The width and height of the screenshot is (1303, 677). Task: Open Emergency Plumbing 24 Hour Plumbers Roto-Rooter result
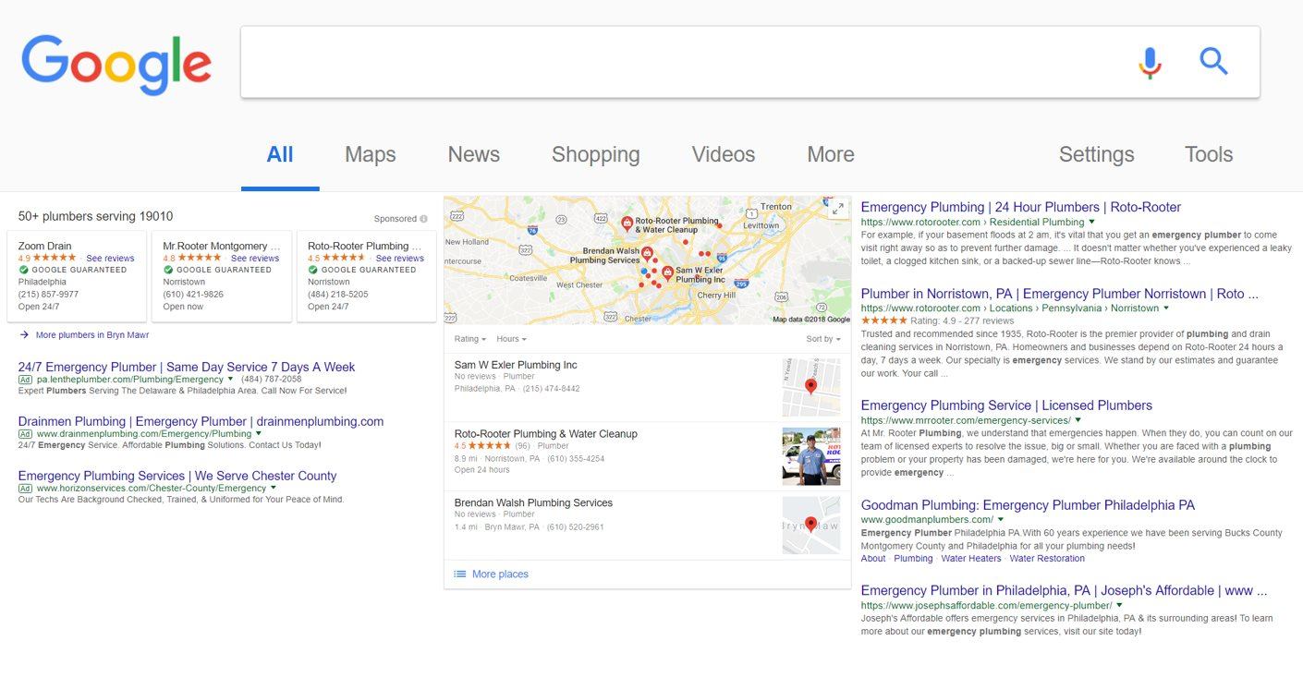click(x=1020, y=207)
